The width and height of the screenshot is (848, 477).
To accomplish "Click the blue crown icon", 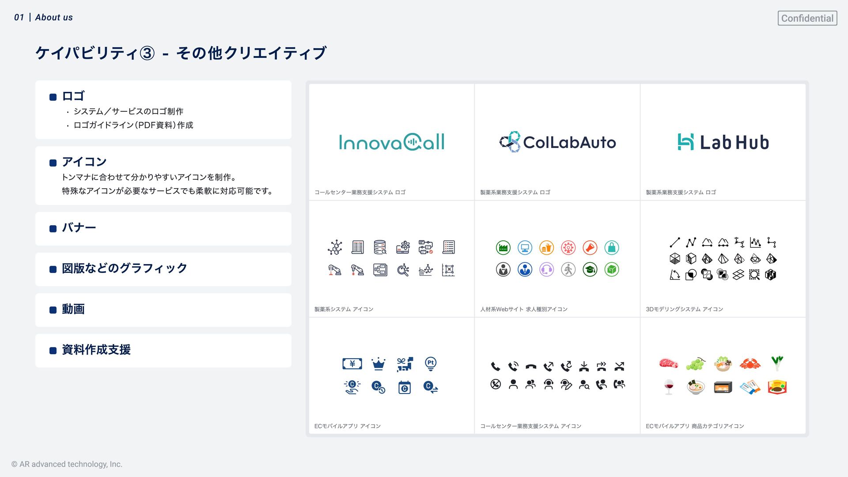I will tap(379, 363).
